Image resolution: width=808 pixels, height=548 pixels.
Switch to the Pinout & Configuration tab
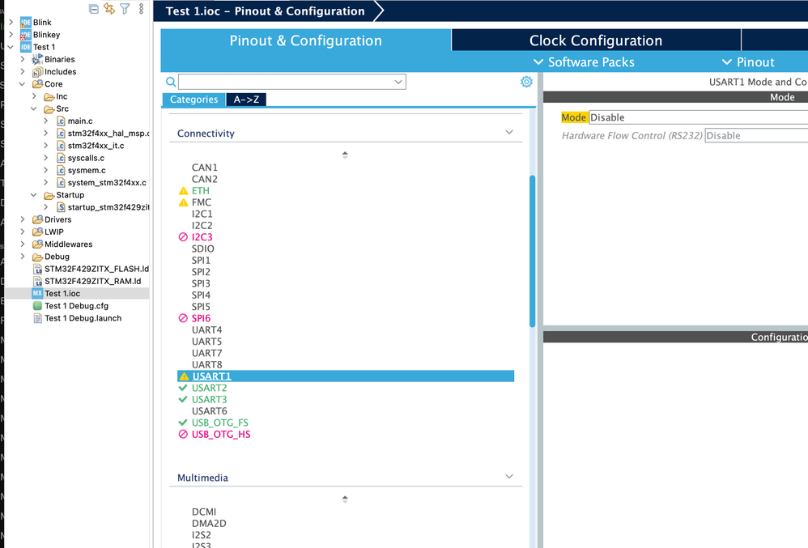click(305, 40)
